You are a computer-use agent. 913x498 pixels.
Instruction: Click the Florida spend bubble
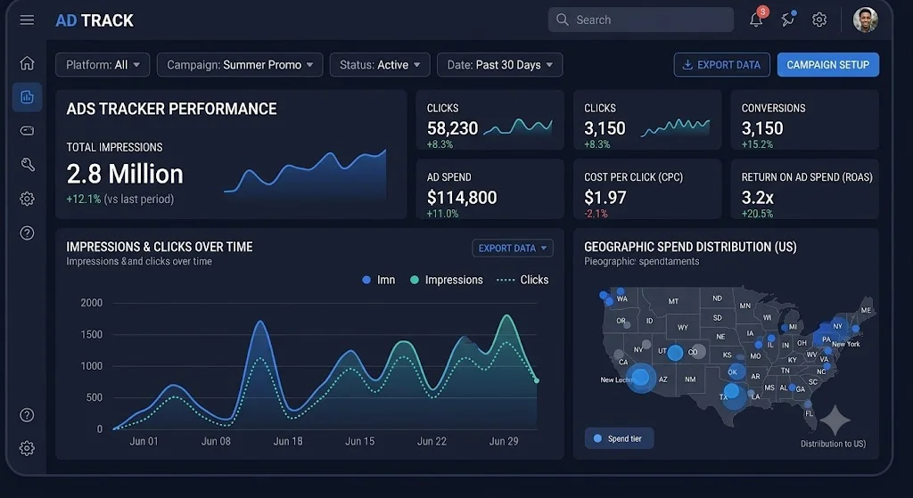808,404
